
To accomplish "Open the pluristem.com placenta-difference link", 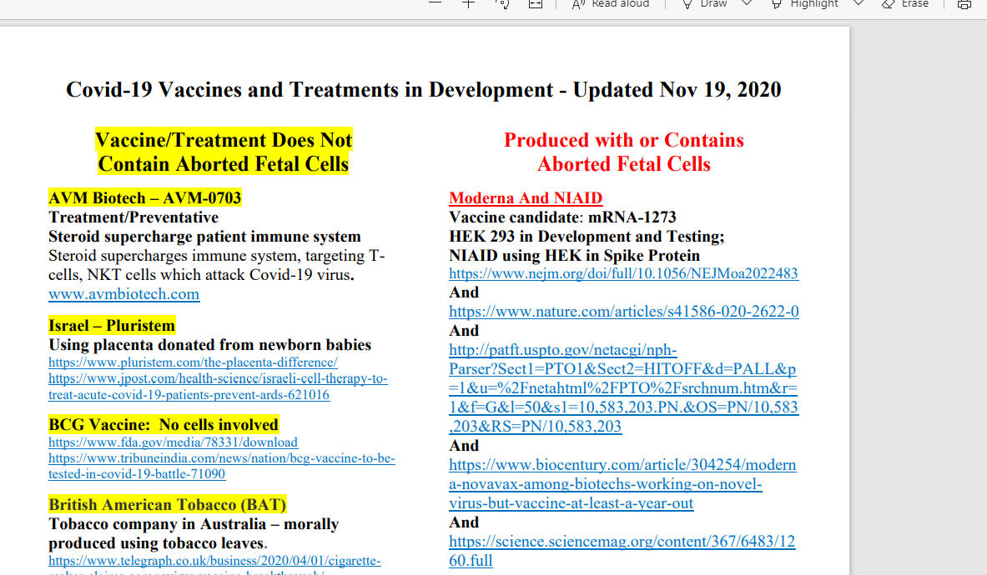I will [x=194, y=362].
